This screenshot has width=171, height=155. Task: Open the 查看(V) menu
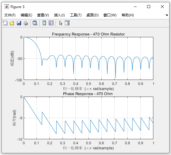(43, 15)
